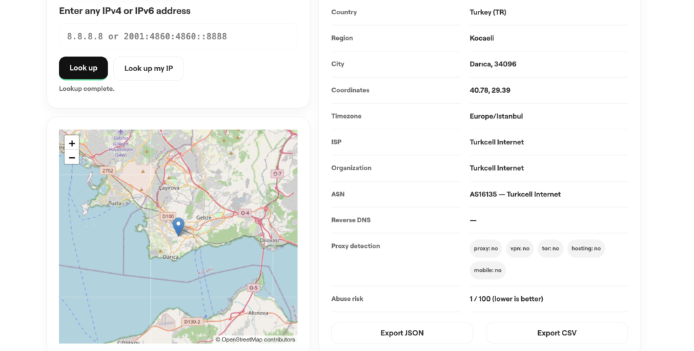Click the Export JSON button

[402, 333]
